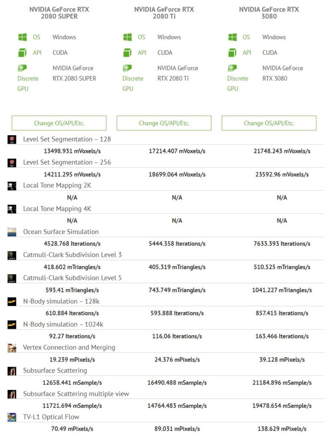Select the TV-L1 Optical Flow icon

pyautogui.click(x=11, y=417)
